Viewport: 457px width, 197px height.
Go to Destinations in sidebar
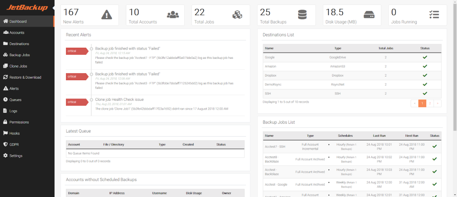pyautogui.click(x=19, y=44)
